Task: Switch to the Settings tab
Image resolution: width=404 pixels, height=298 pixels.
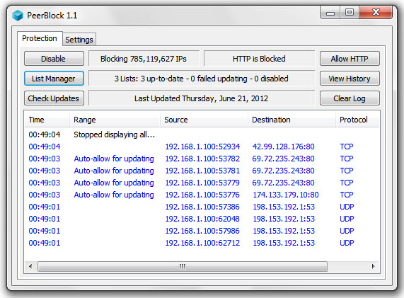Action: pos(79,40)
